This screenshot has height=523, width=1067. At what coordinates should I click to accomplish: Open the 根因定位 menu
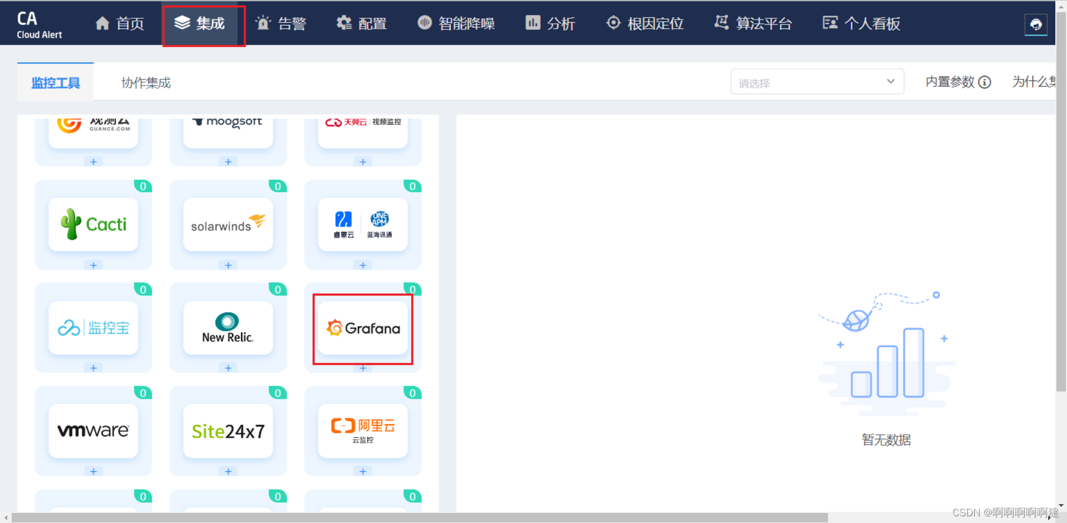pos(645,23)
